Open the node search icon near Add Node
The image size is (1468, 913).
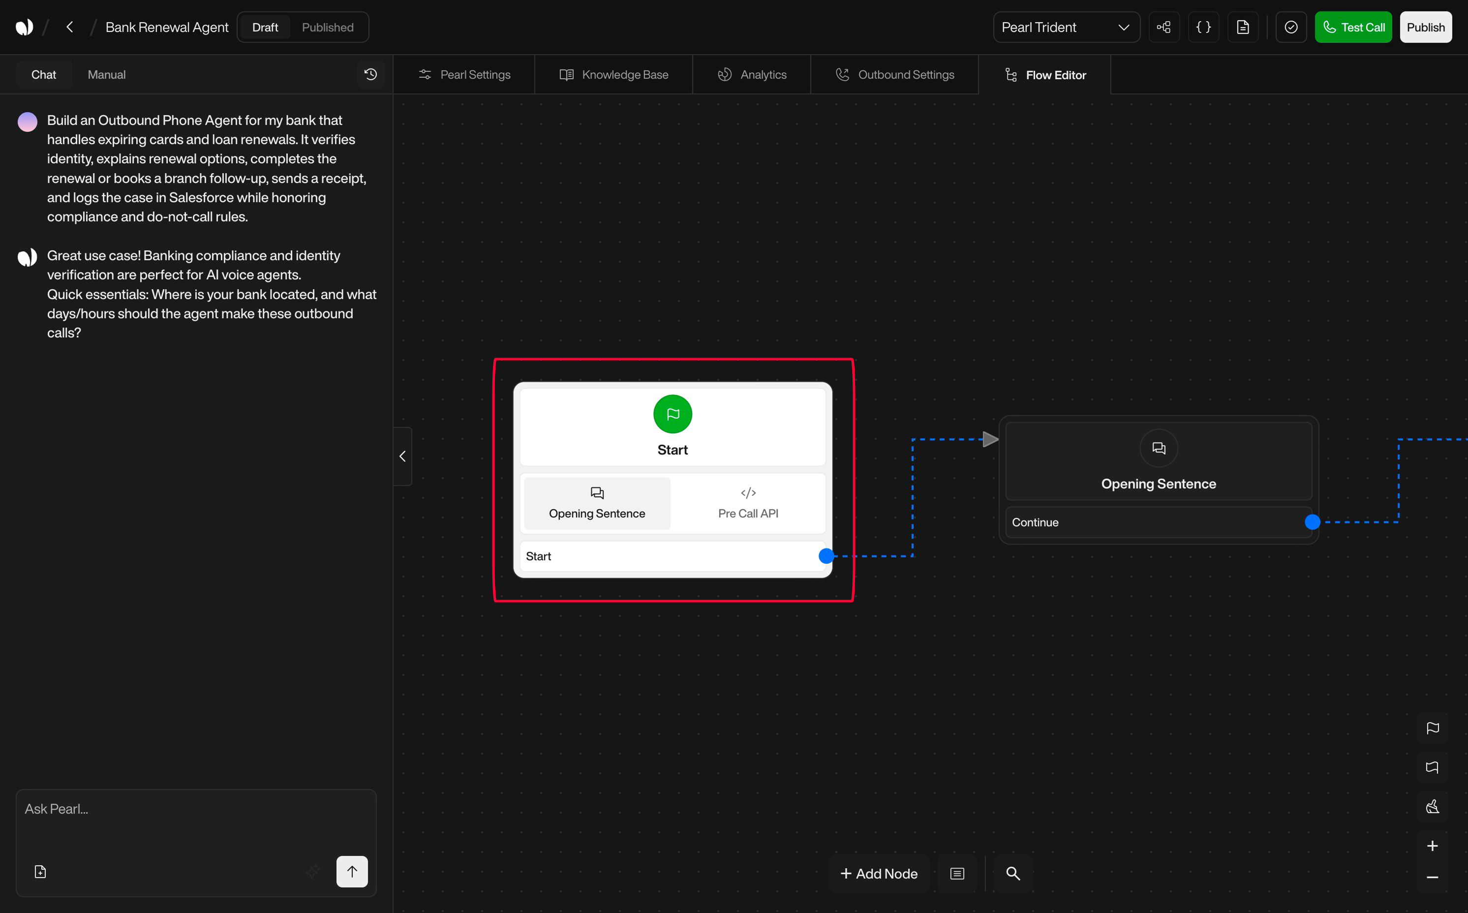1013,873
